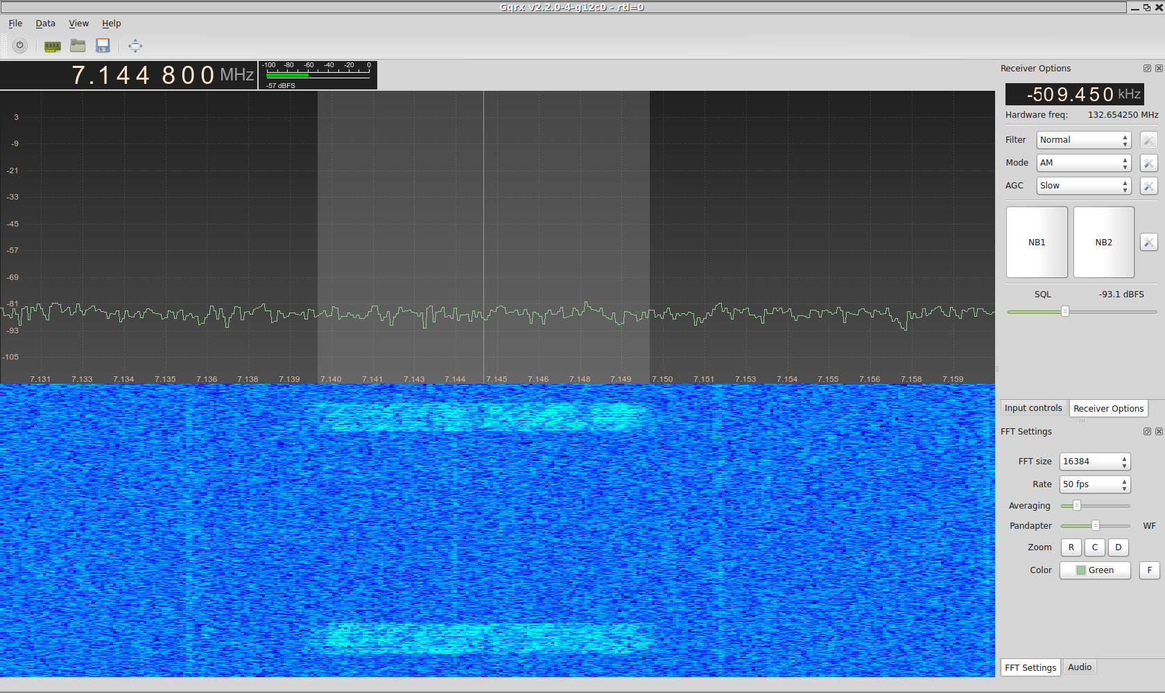Screen dimensions: 1165x693
Task: Toggle the F fill button next to Color
Action: 1149,570
